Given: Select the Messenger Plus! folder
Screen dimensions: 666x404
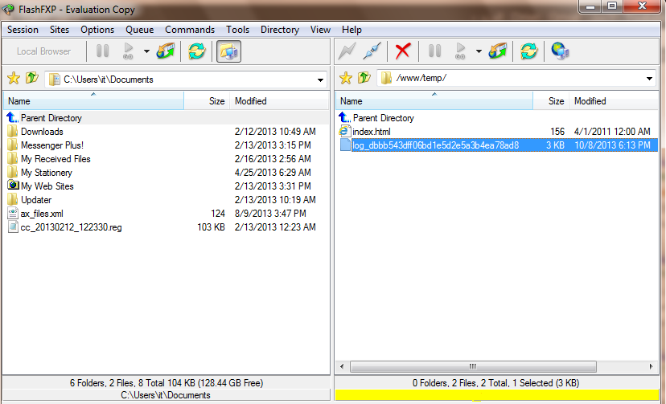Looking at the screenshot, I should coord(51,145).
